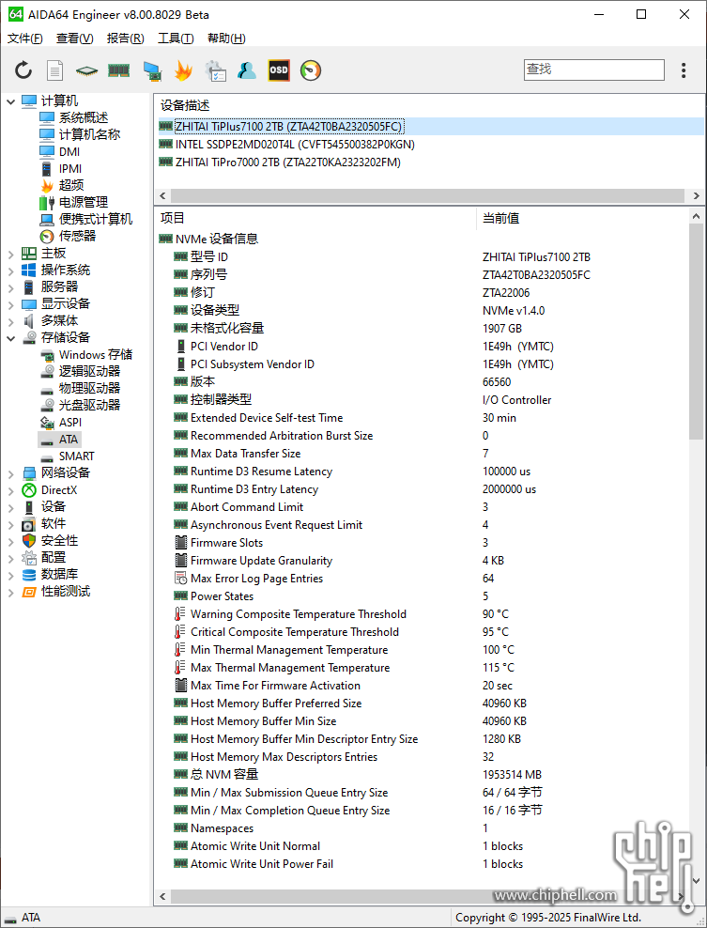Click the 当前值 column header
Image resolution: width=707 pixels, height=928 pixels.
(x=501, y=218)
